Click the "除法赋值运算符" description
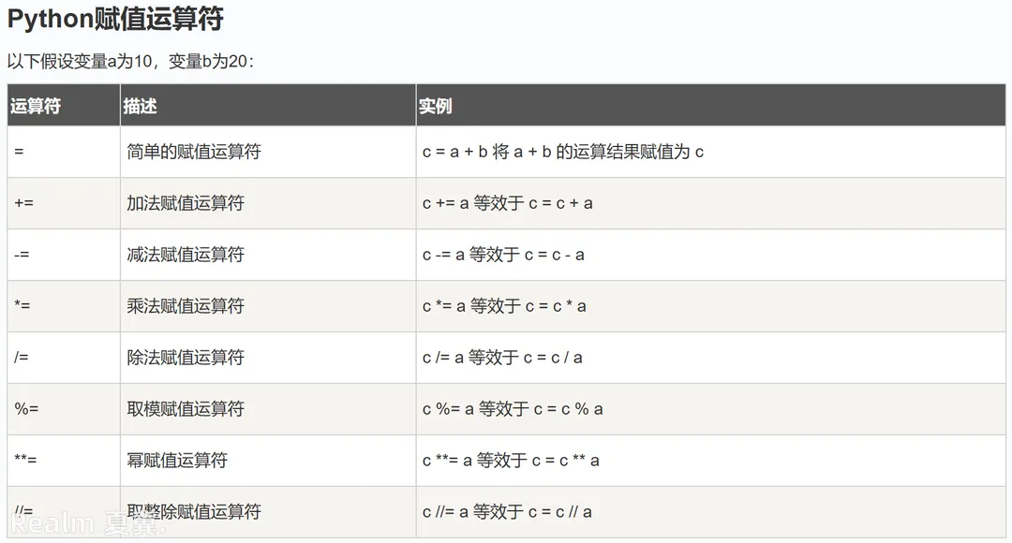The image size is (1012, 543). 186,358
